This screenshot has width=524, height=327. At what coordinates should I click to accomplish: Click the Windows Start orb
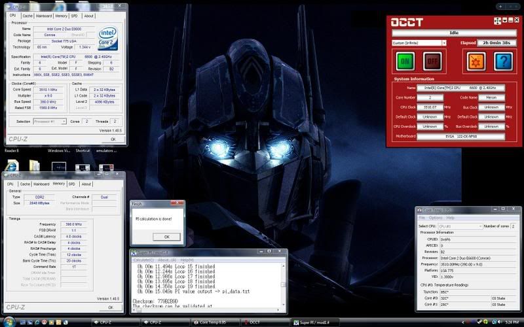click(9, 322)
